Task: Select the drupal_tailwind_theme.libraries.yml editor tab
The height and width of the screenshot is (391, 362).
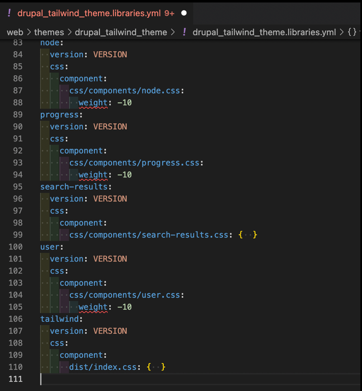Action: (97, 13)
